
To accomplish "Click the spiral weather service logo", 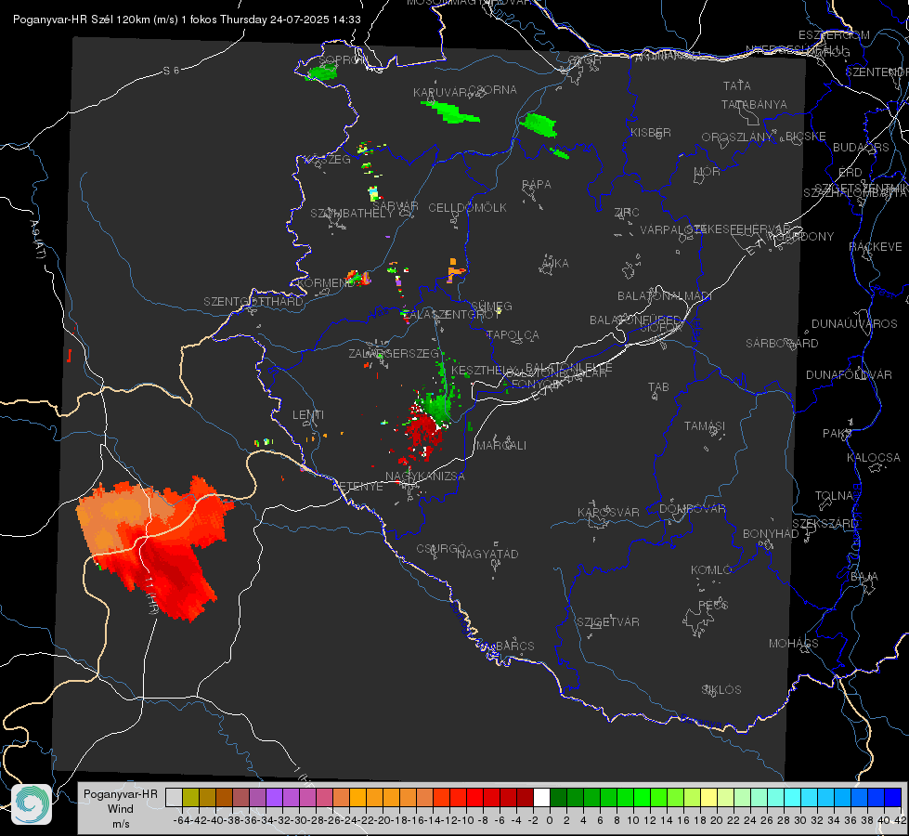I will (32, 804).
